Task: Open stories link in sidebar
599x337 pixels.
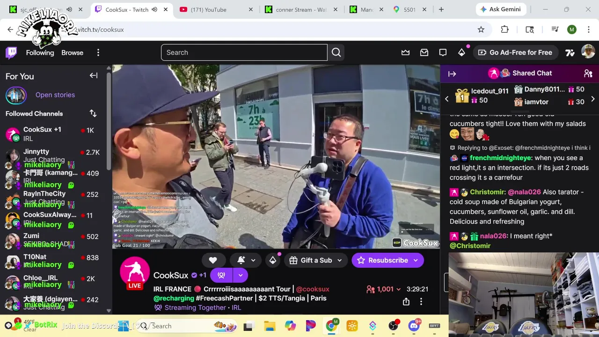Action: click(x=55, y=95)
